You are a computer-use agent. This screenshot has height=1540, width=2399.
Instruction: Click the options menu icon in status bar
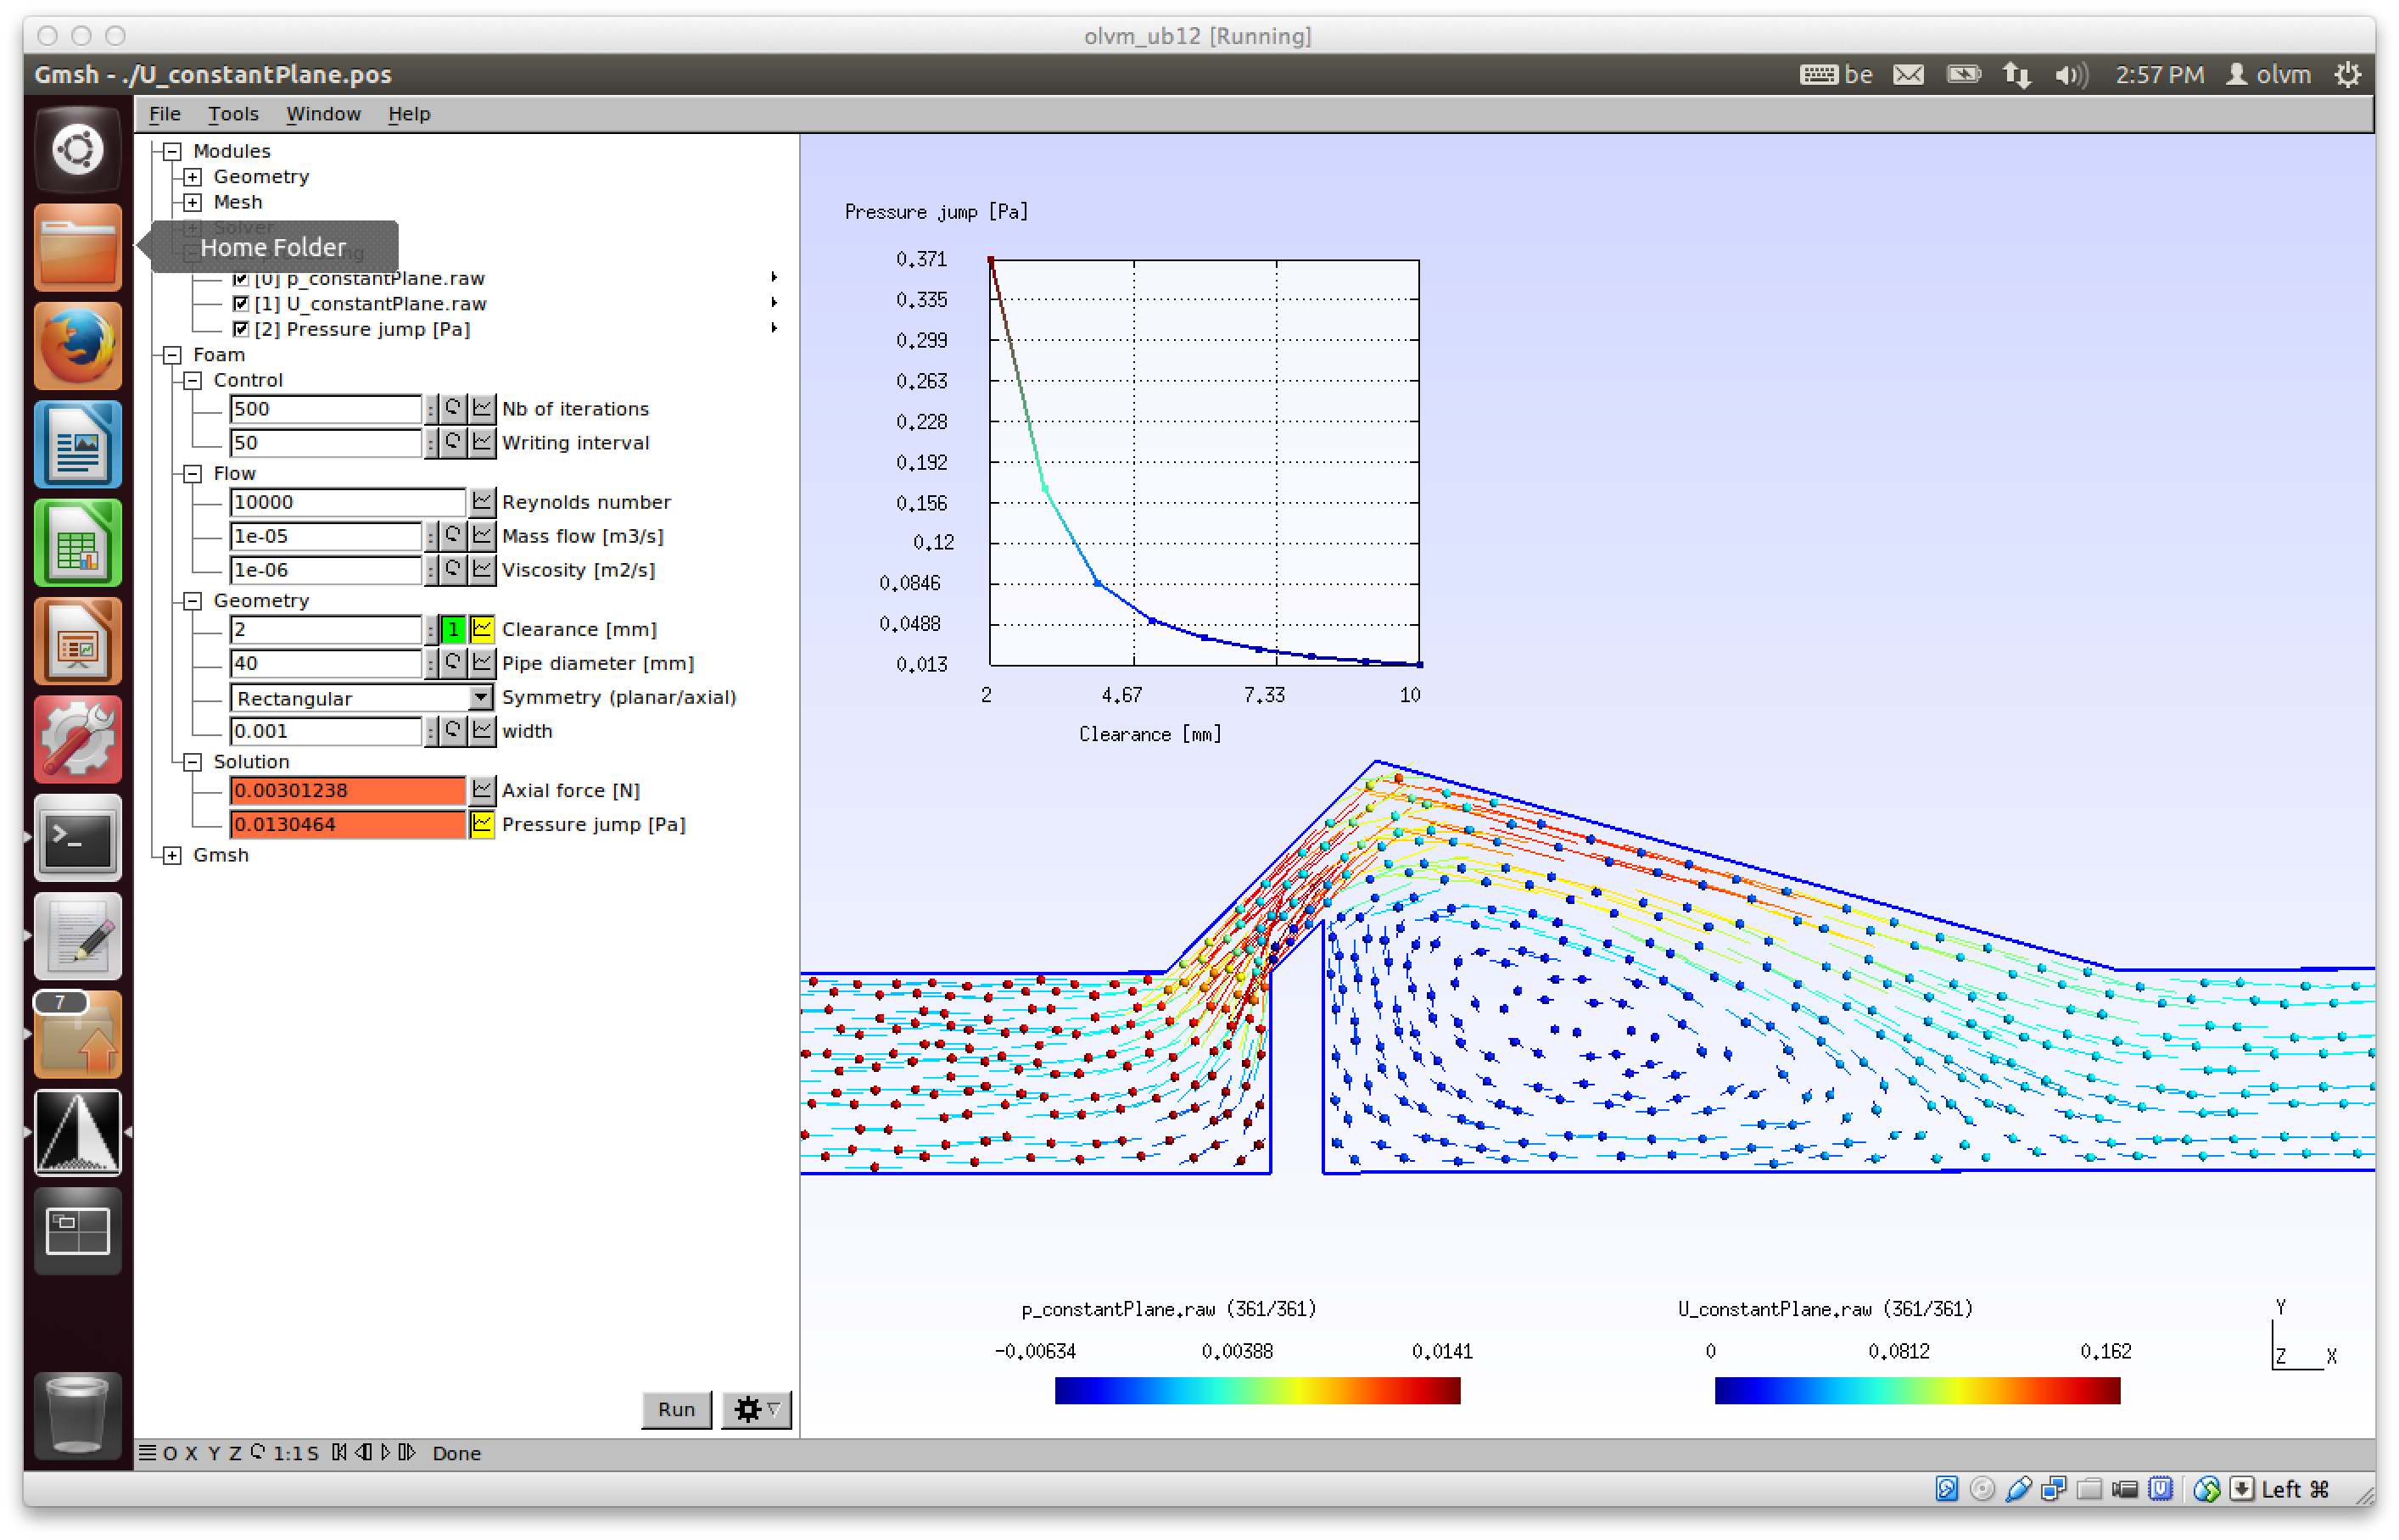(147, 1453)
